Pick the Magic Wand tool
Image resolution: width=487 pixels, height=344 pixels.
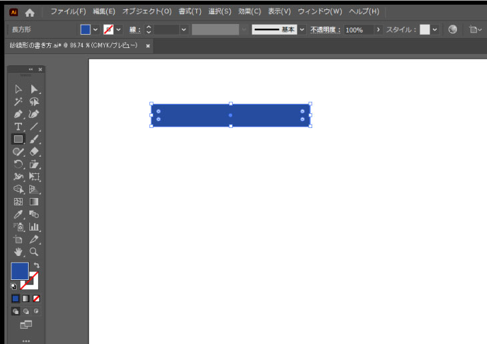[x=18, y=101]
